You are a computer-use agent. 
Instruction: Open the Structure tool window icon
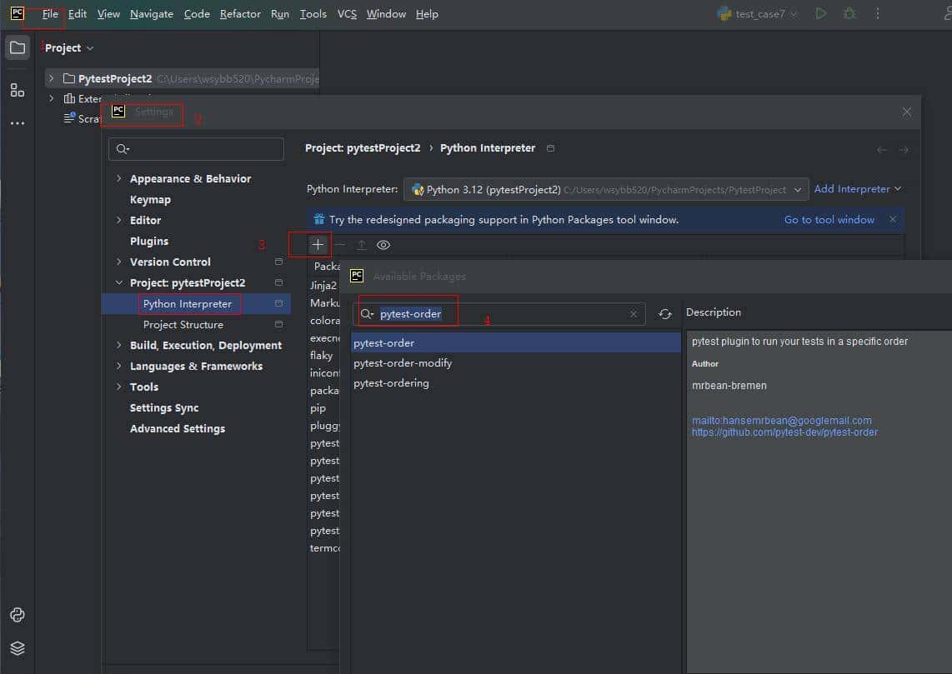coord(17,90)
